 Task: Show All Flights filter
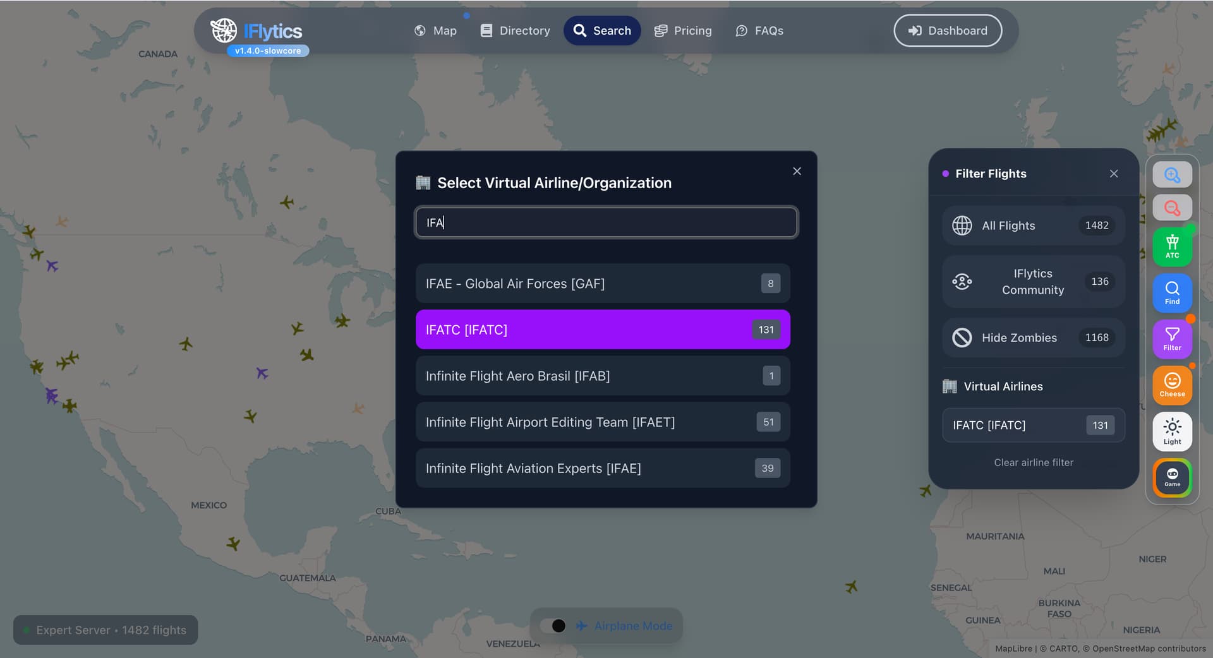(x=1034, y=225)
